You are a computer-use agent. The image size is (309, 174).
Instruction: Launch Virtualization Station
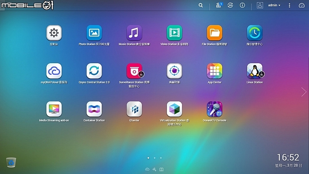[174, 109]
